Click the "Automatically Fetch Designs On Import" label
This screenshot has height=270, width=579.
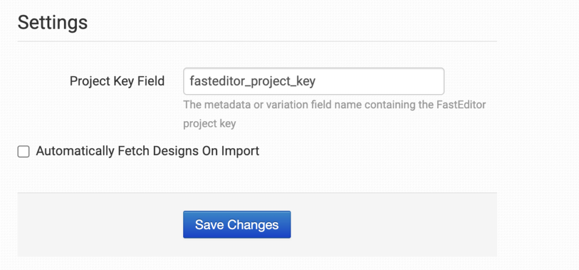[x=147, y=151]
